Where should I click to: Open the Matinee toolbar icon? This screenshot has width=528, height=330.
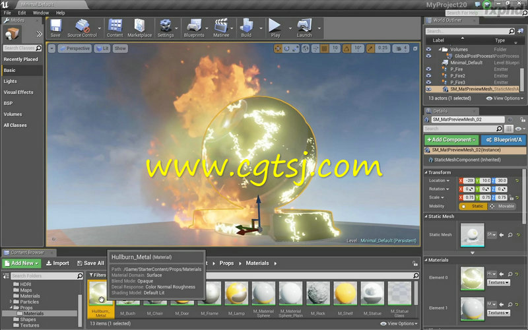tap(221, 28)
